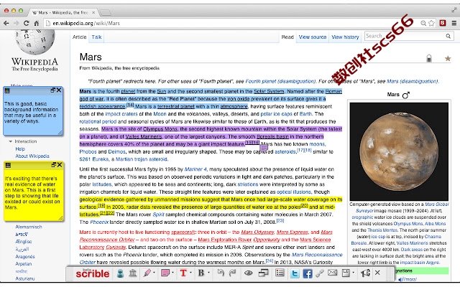Collapse the Interaction sidebar section
The width and height of the screenshot is (460, 287).
[11, 141]
